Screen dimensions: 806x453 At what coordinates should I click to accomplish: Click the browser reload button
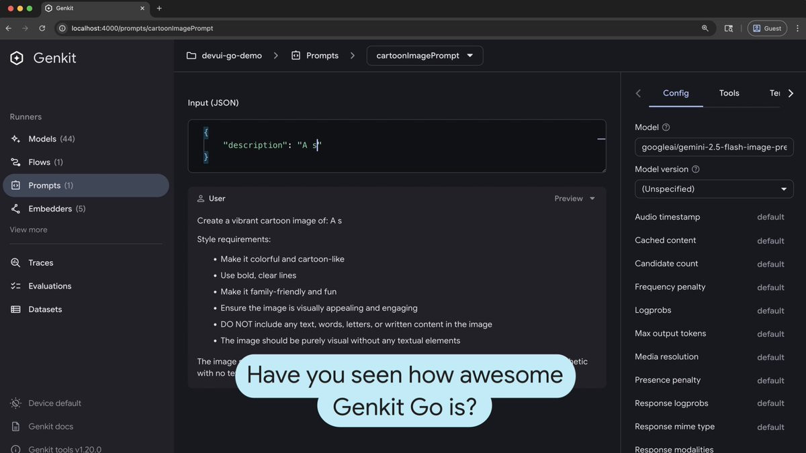coord(42,28)
